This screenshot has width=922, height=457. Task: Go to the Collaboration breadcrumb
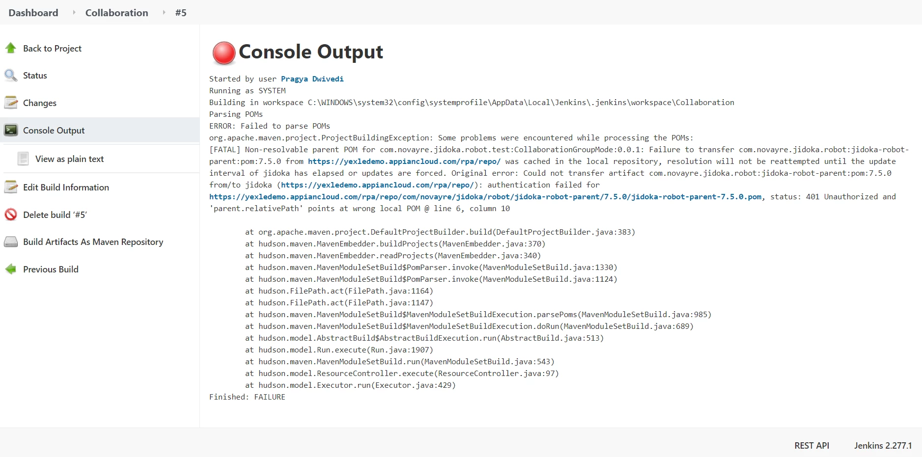pyautogui.click(x=116, y=13)
